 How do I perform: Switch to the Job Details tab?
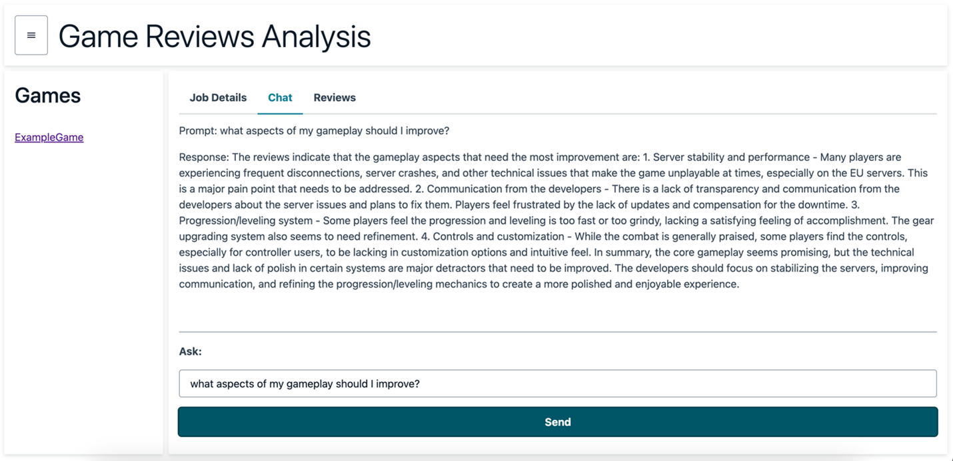pos(218,98)
